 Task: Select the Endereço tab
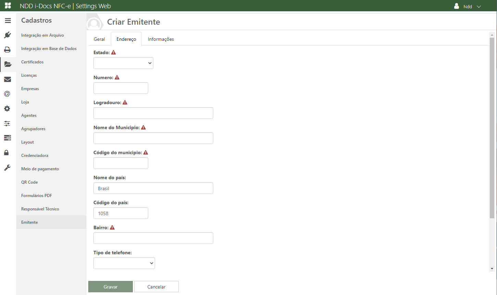(126, 39)
